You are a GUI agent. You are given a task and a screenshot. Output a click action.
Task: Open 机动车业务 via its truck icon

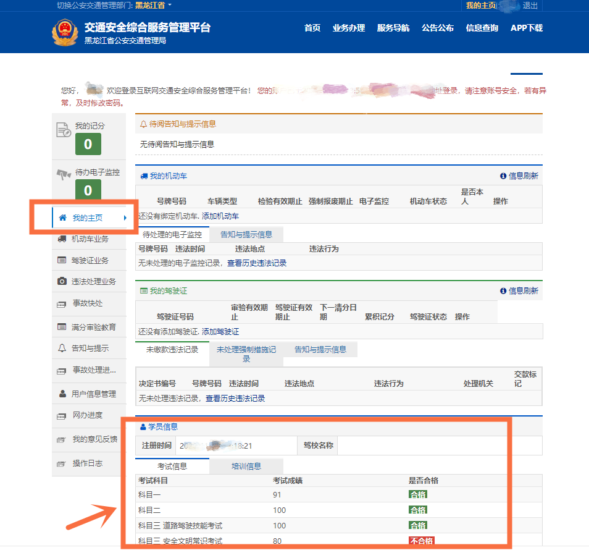(62, 239)
